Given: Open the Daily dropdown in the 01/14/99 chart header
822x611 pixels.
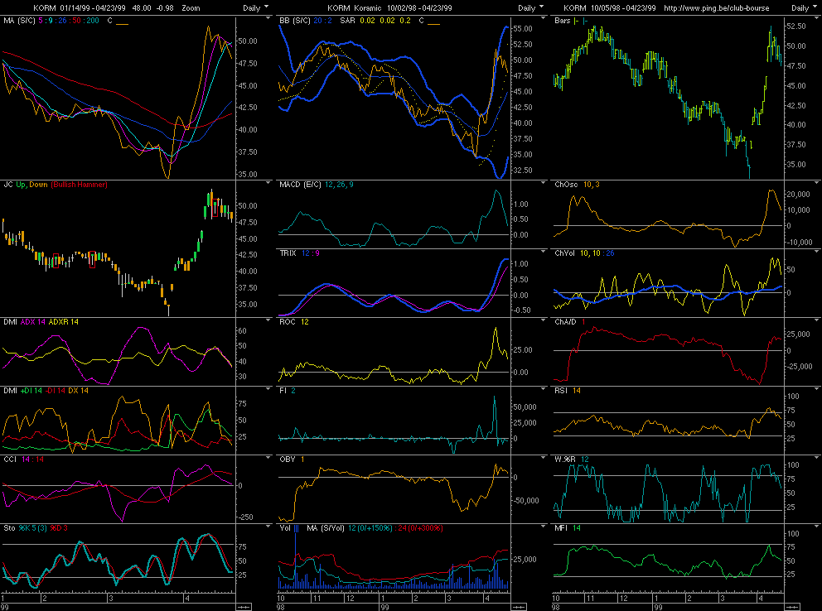Looking at the screenshot, I should click(255, 7).
